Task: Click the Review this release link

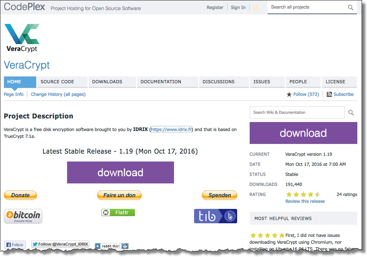Action: [305, 201]
